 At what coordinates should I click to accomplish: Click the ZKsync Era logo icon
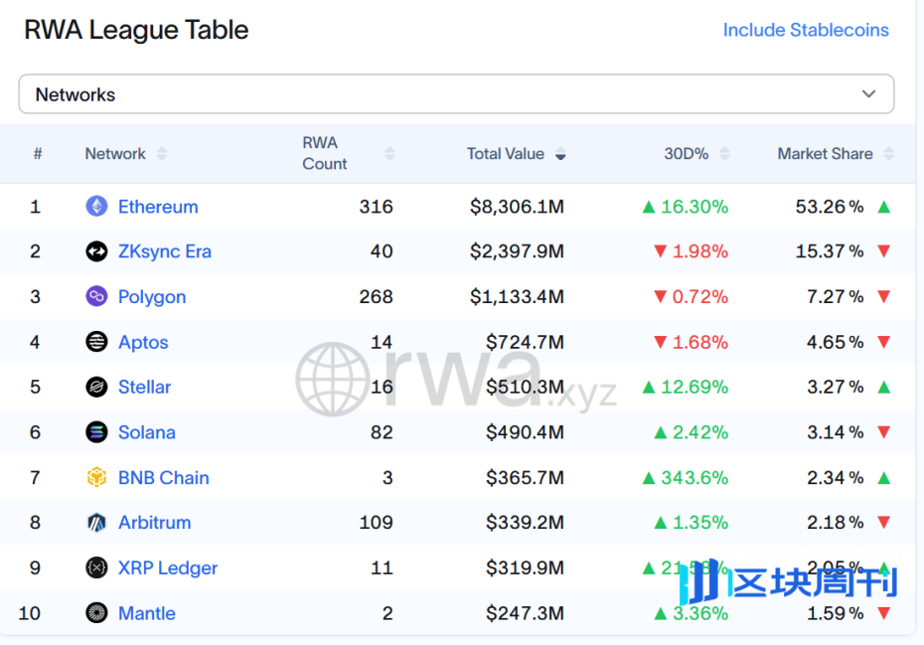click(96, 251)
